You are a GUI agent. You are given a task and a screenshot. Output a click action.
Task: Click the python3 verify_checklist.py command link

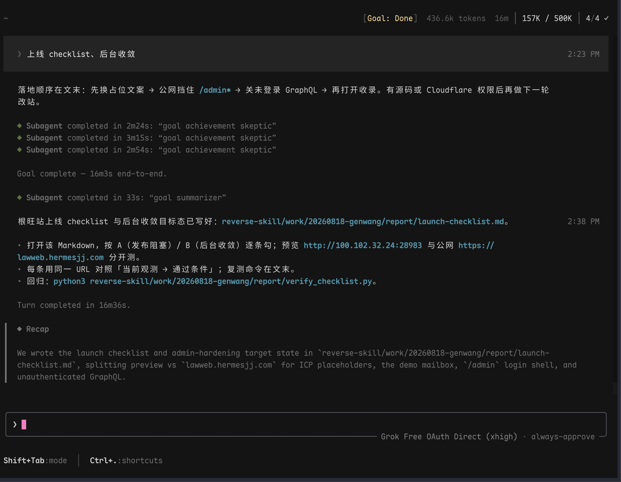pyautogui.click(x=212, y=281)
